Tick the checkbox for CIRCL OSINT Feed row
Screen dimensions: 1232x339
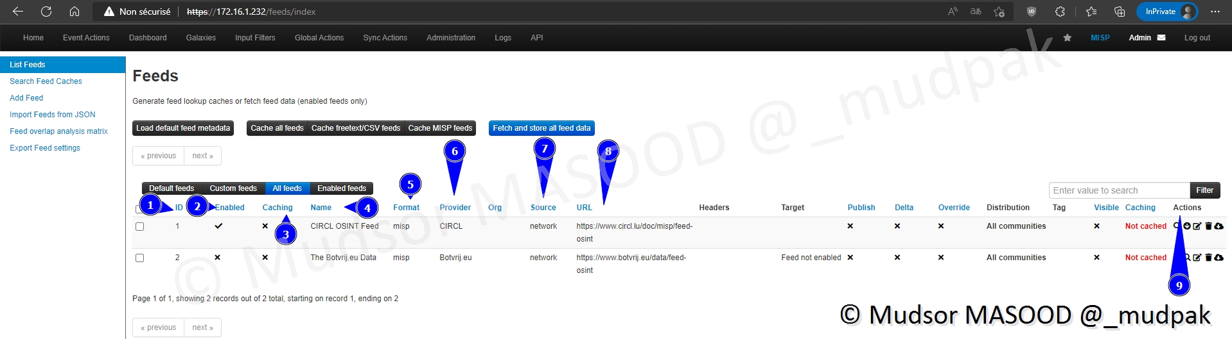[139, 227]
